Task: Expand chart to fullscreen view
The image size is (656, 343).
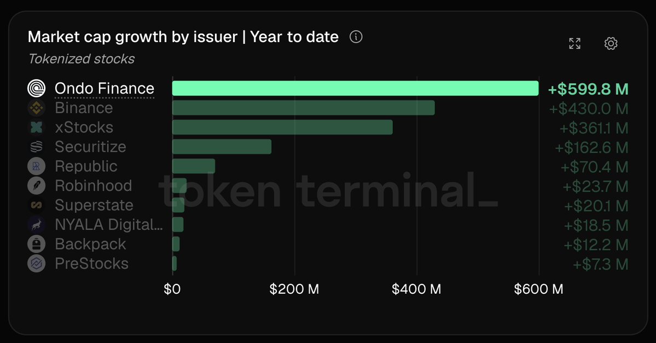Action: (574, 44)
